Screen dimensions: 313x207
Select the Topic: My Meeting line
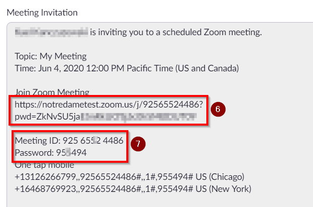point(51,56)
